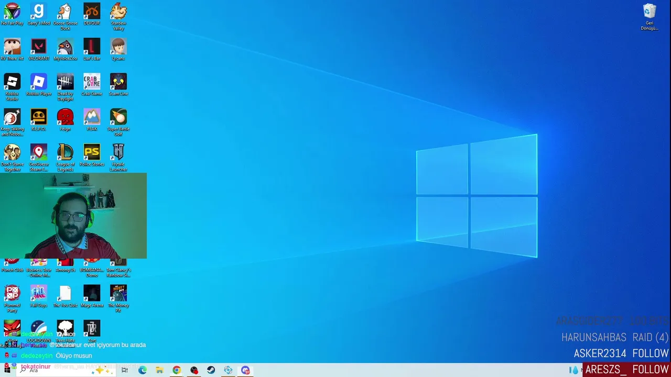Open the blue pinwheel app on taskbar

click(228, 370)
